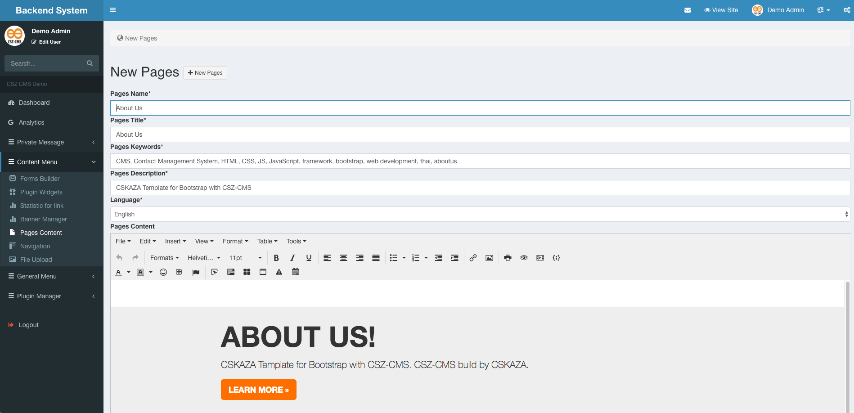Expand the General Menu section
Viewport: 854px width, 413px height.
(x=52, y=276)
